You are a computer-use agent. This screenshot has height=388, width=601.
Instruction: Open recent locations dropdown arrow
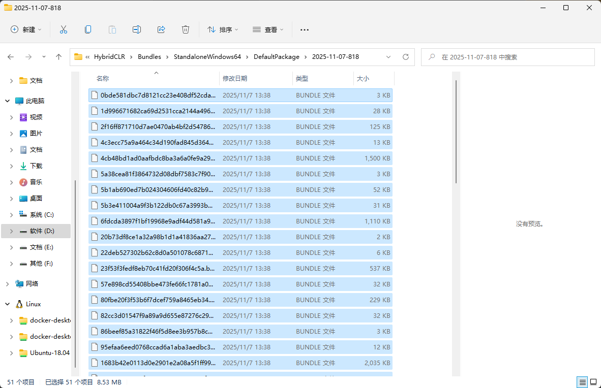[44, 57]
